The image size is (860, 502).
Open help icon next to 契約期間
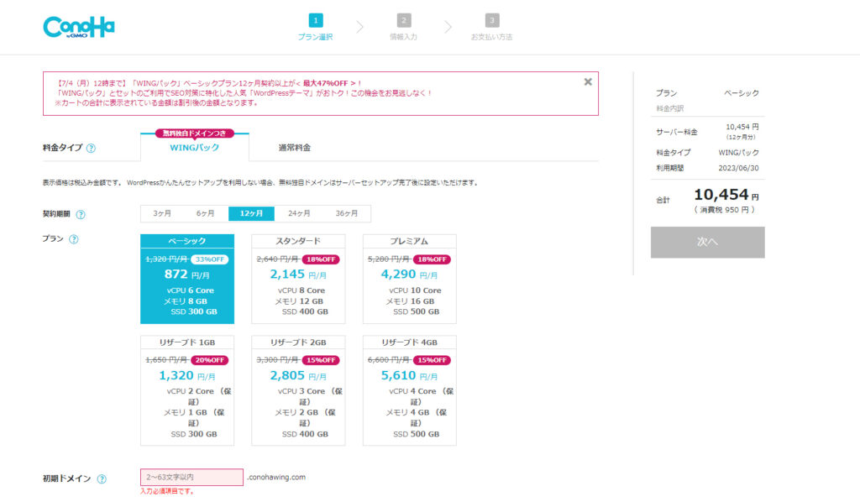tap(81, 214)
